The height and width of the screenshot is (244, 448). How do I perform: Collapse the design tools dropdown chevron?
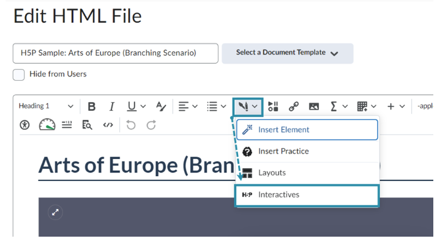tap(255, 106)
